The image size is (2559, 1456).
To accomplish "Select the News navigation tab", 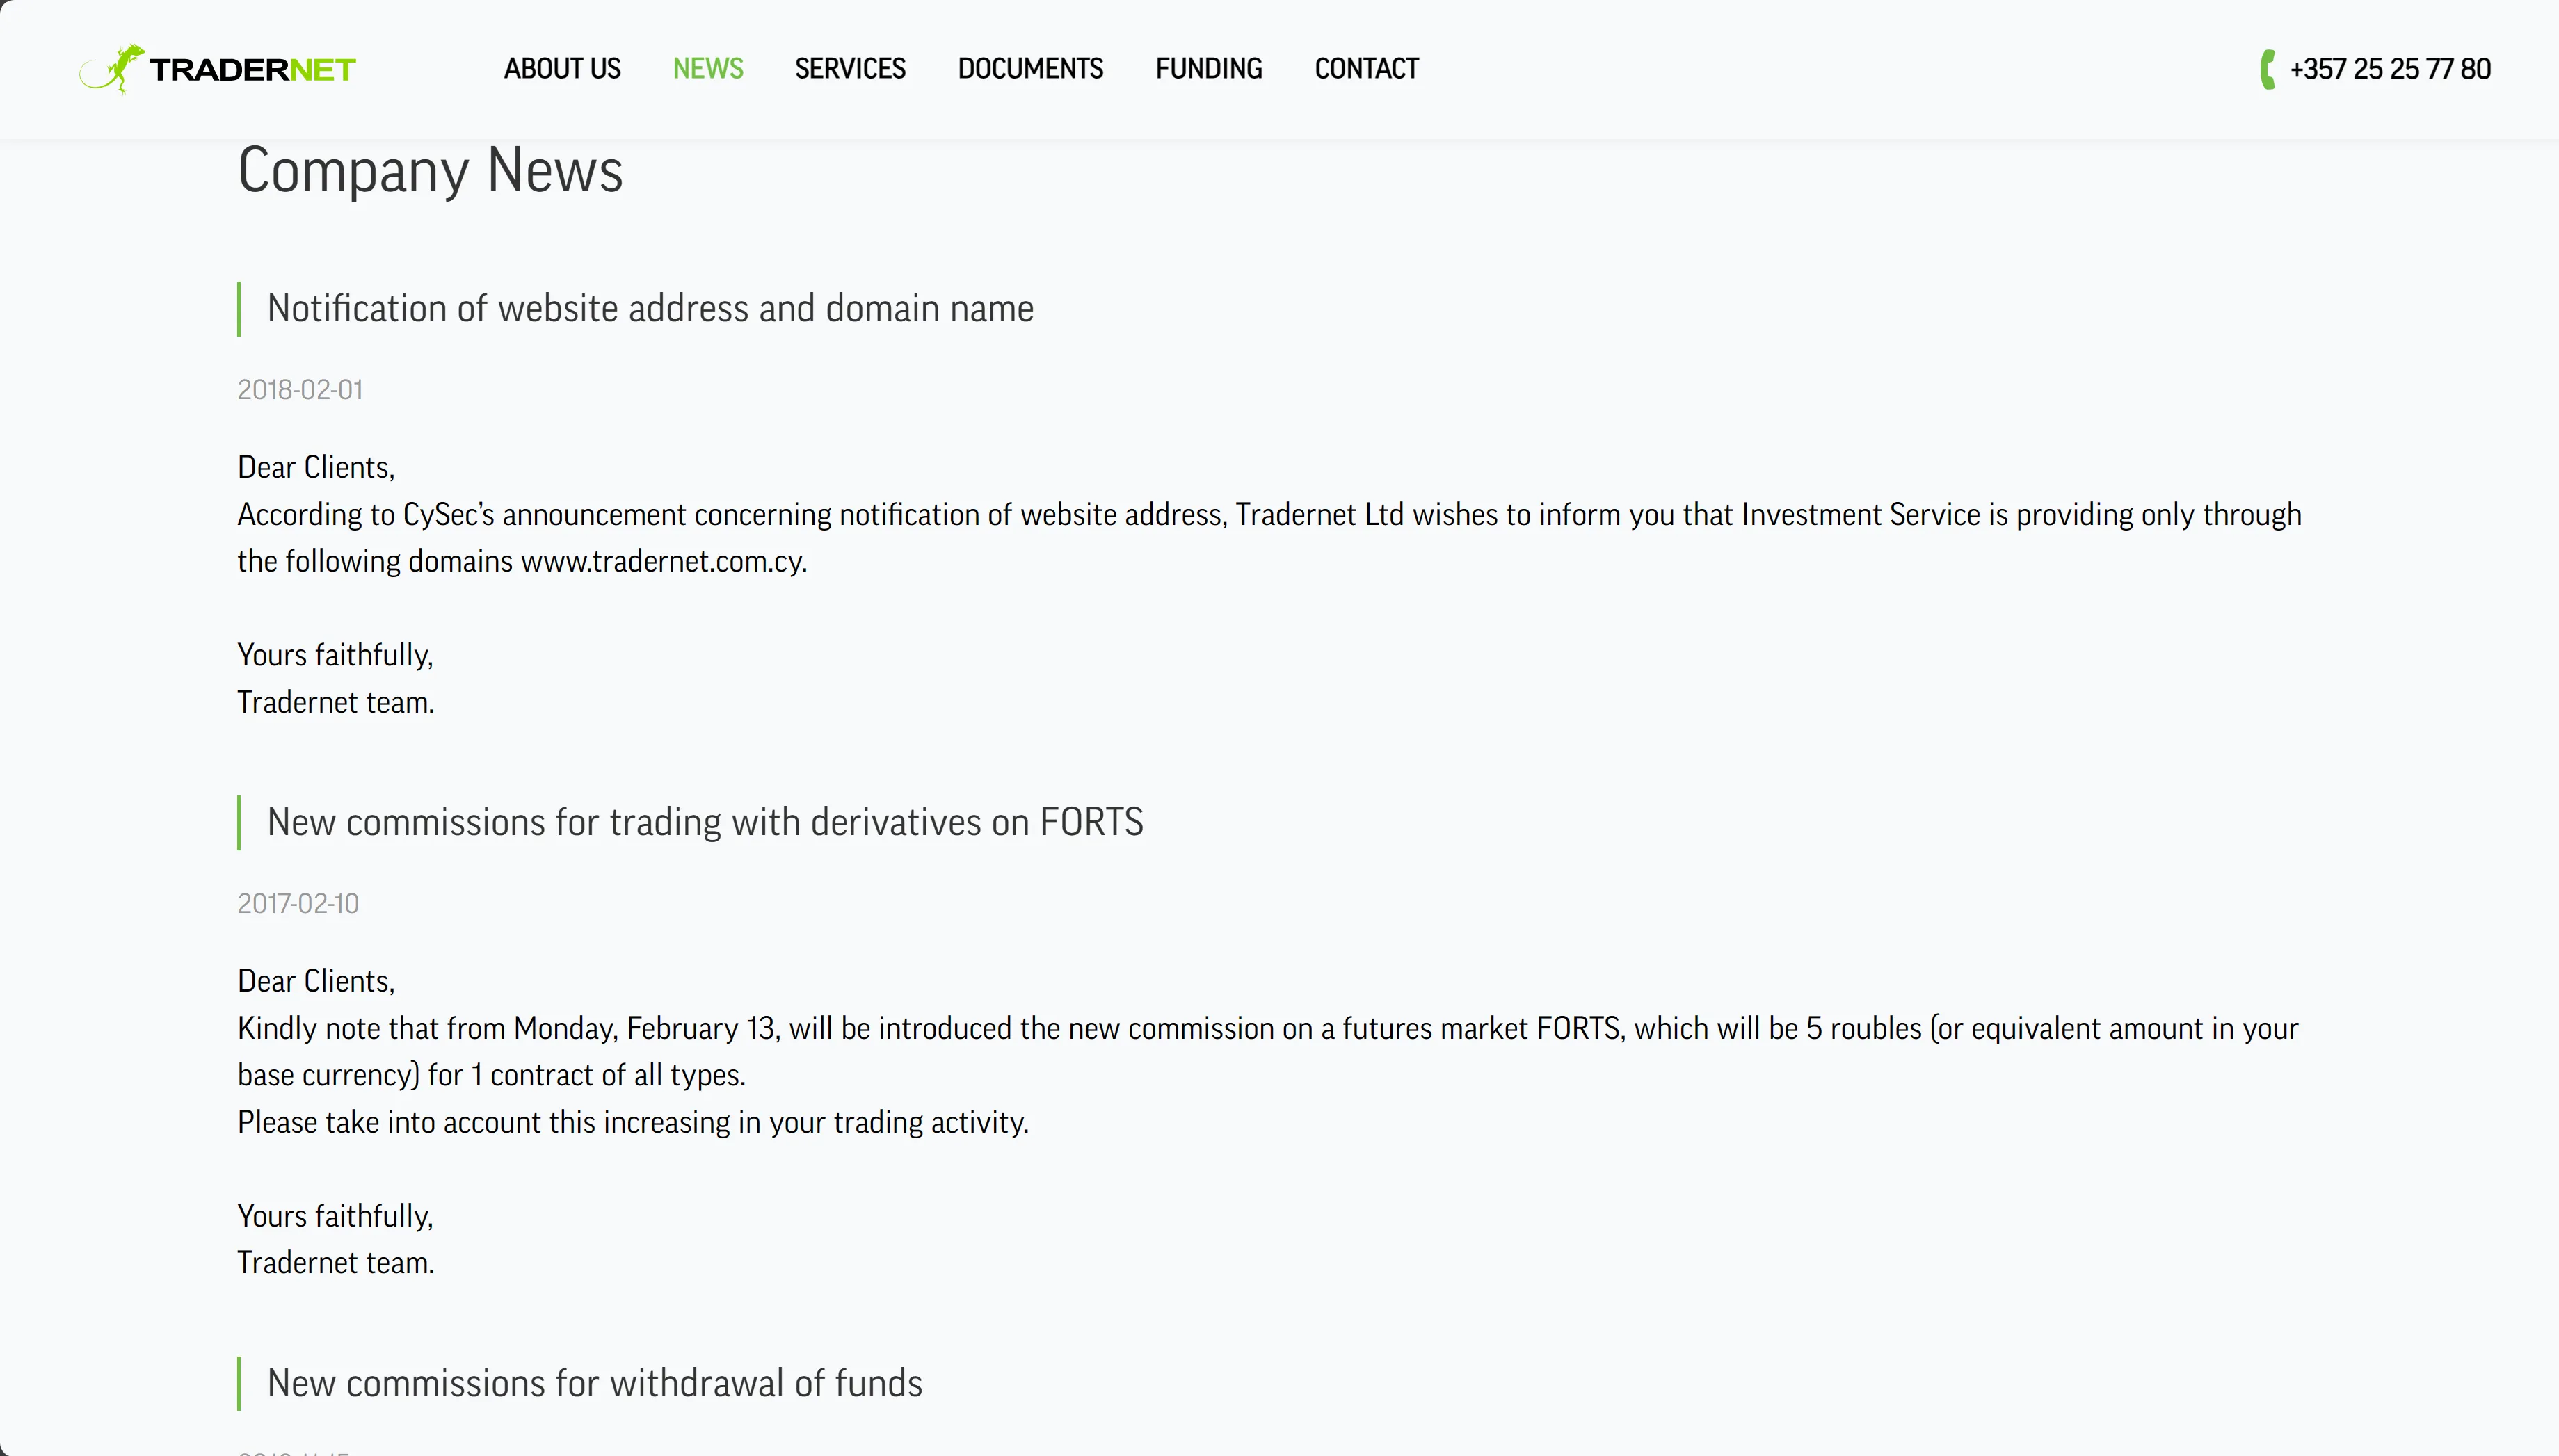I will click(x=707, y=69).
